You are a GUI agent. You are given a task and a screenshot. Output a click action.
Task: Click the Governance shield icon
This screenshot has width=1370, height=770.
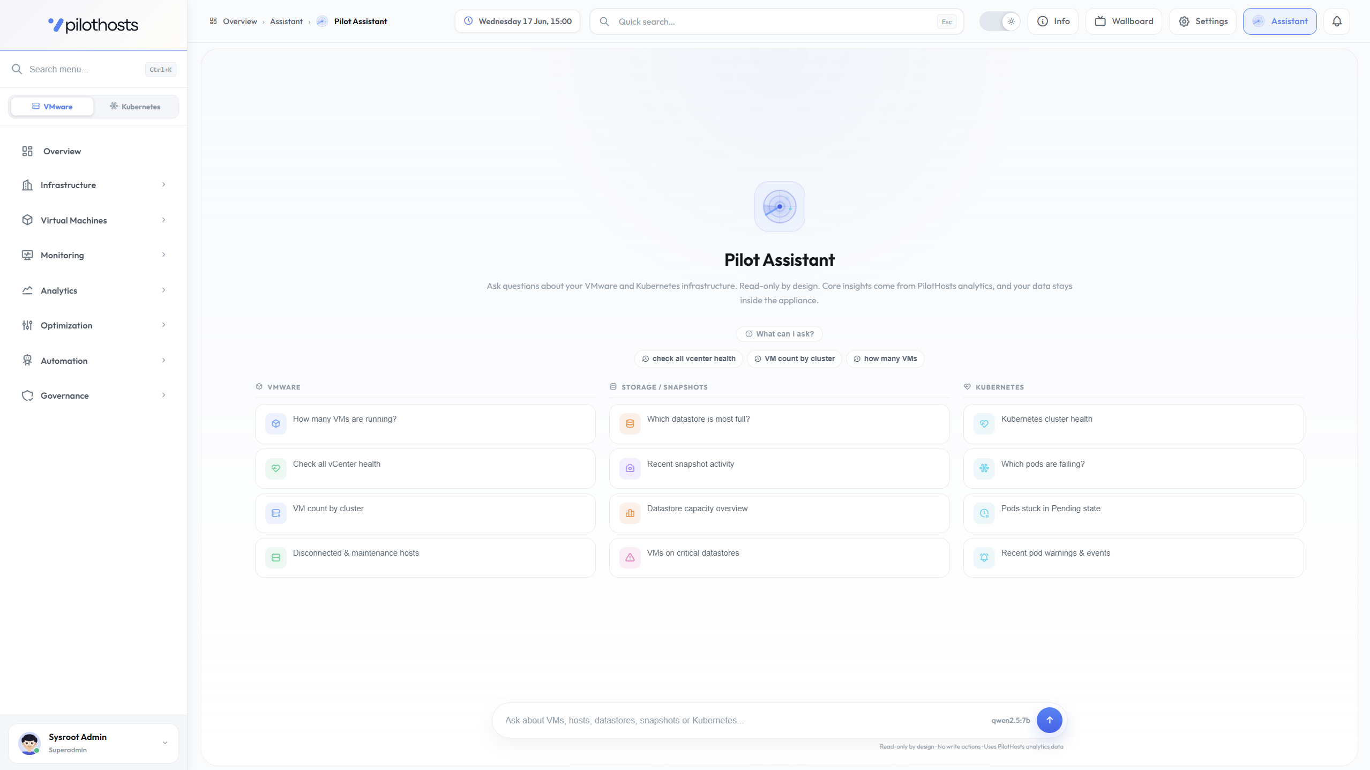tap(27, 395)
